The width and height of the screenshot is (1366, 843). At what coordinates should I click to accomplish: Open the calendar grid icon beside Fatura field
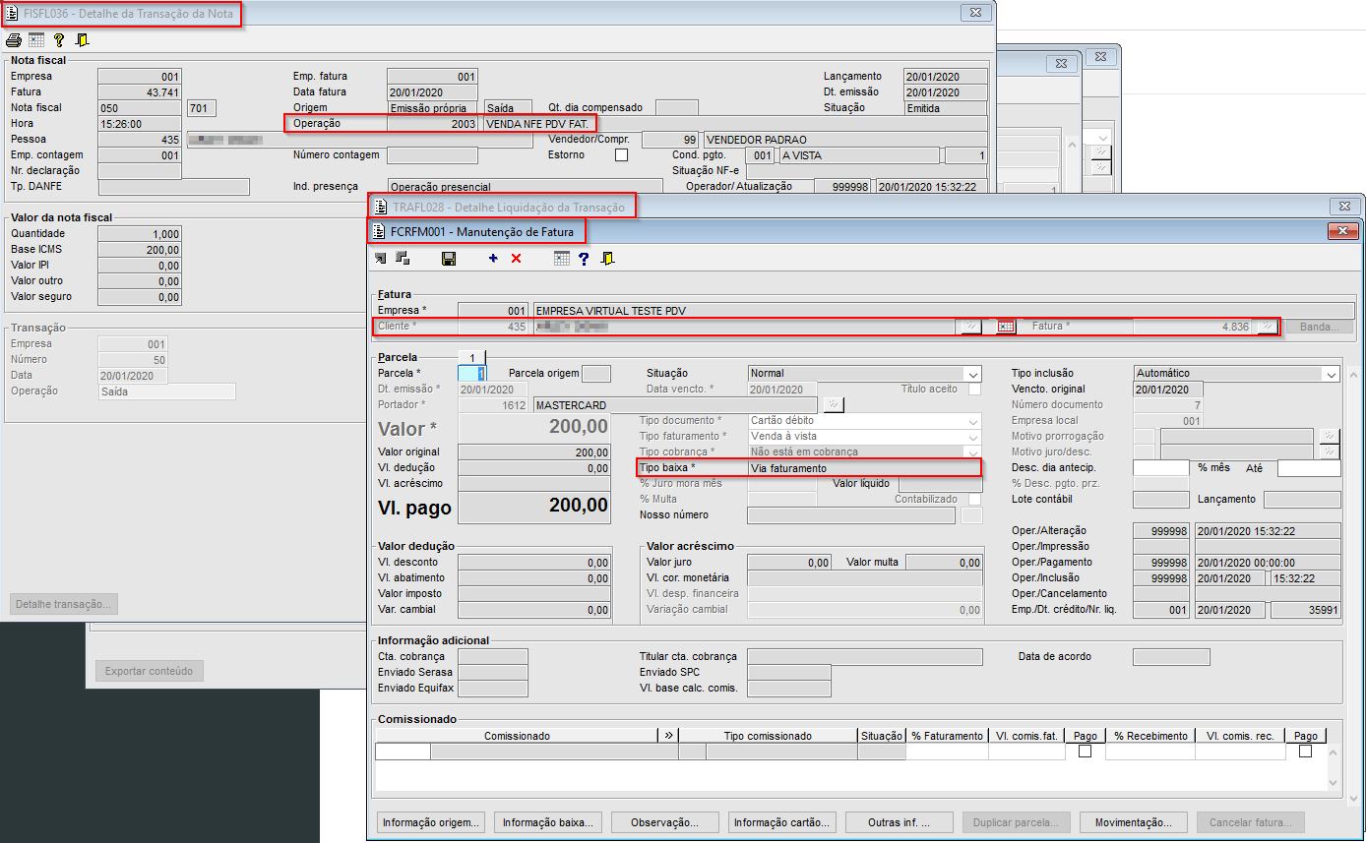coord(1005,327)
